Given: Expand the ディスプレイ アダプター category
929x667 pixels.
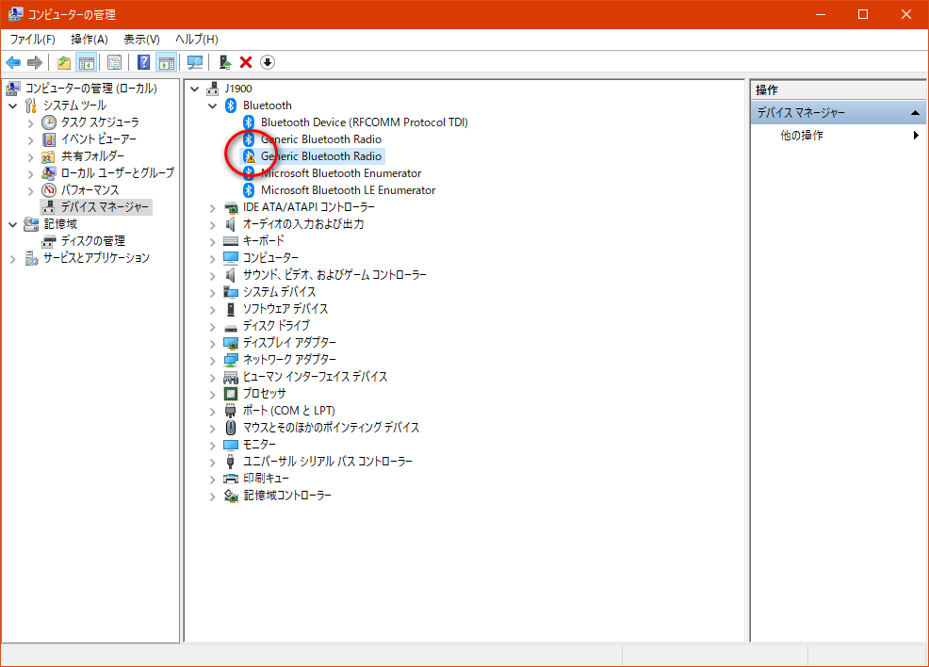Looking at the screenshot, I should pyautogui.click(x=213, y=343).
